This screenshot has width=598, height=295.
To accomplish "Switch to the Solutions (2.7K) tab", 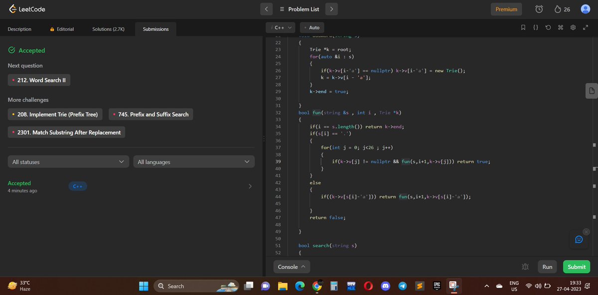I will click(x=108, y=29).
